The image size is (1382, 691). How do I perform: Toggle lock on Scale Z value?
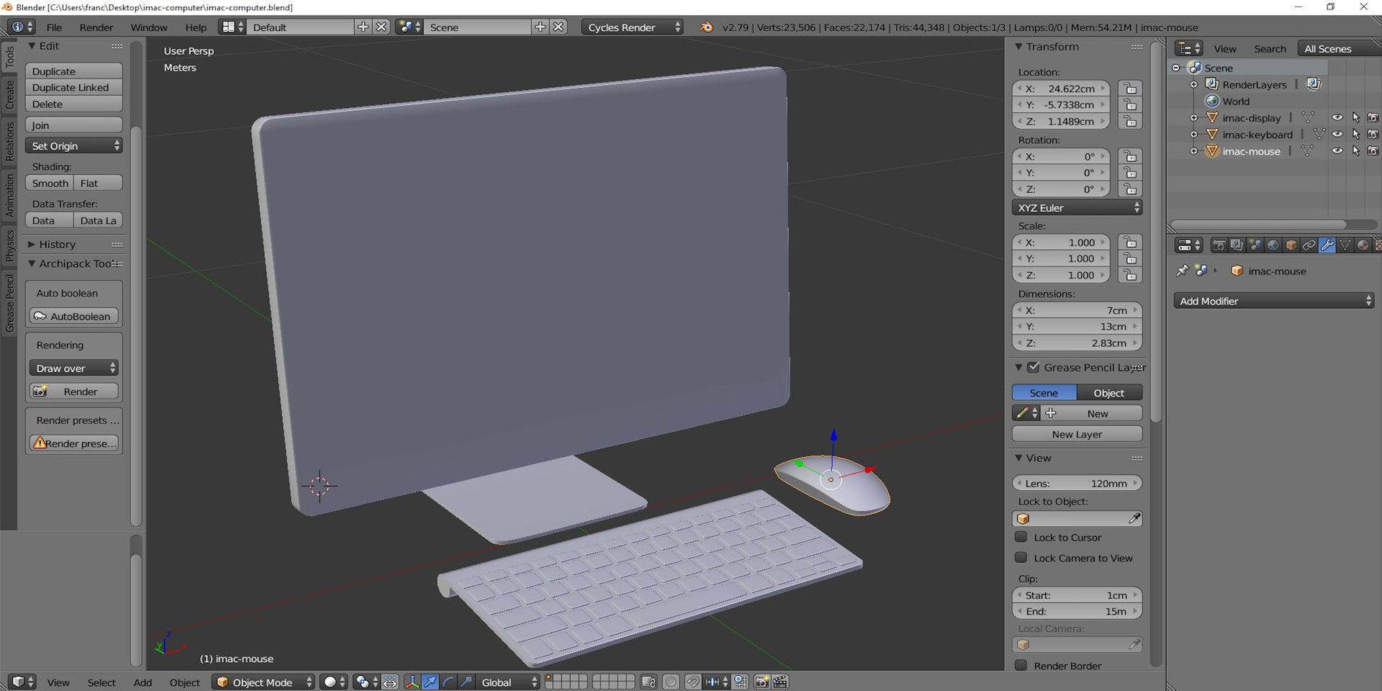[x=1130, y=275]
